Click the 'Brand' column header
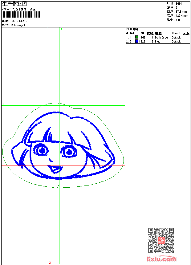Screen dimensions: 191x265 176,33
